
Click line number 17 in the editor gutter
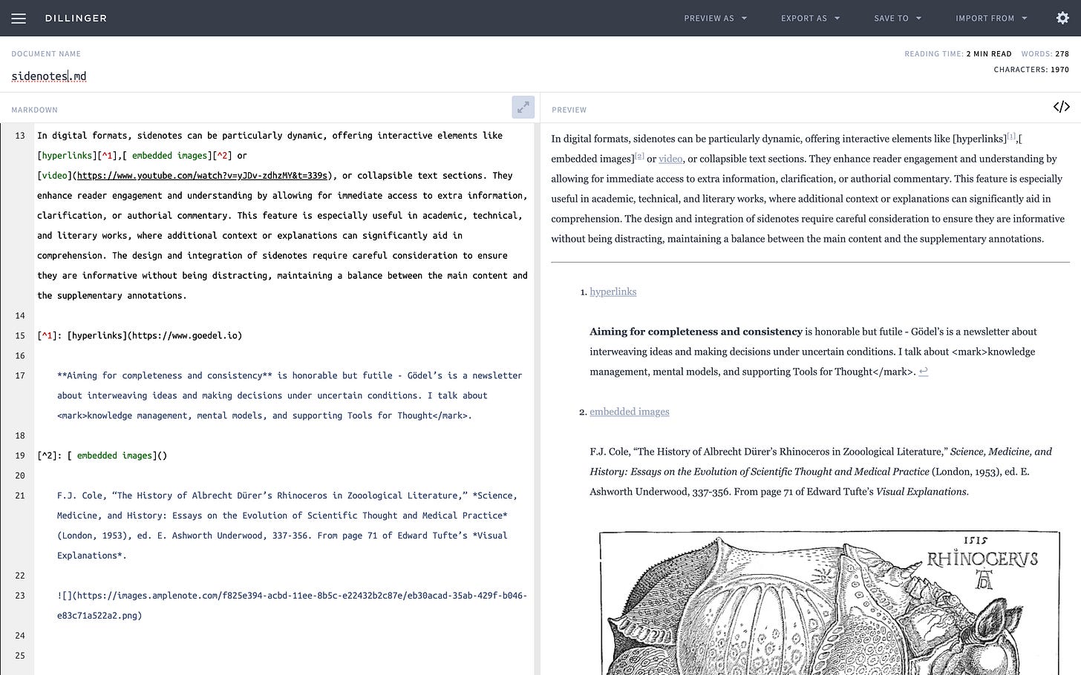(x=20, y=376)
